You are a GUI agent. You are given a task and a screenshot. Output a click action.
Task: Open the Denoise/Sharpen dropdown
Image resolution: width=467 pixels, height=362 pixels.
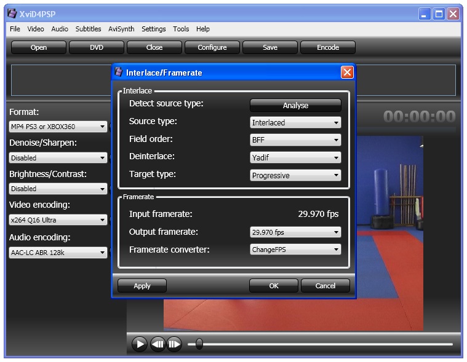58,158
